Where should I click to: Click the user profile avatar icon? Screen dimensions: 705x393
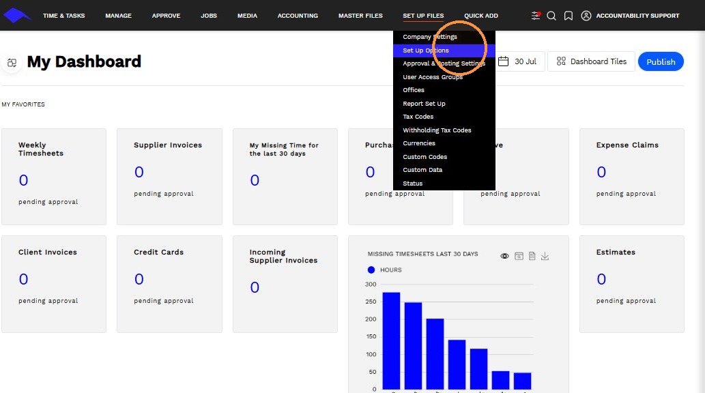pos(586,16)
